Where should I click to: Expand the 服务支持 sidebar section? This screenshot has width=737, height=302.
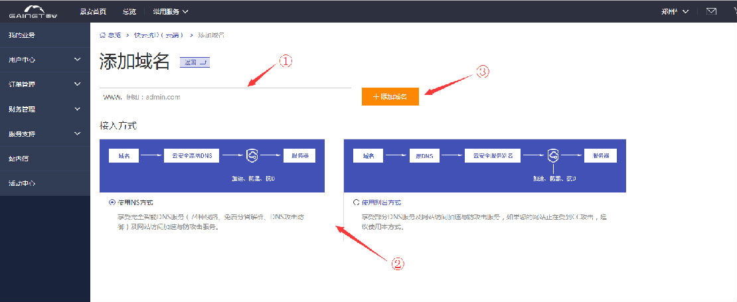(44, 133)
